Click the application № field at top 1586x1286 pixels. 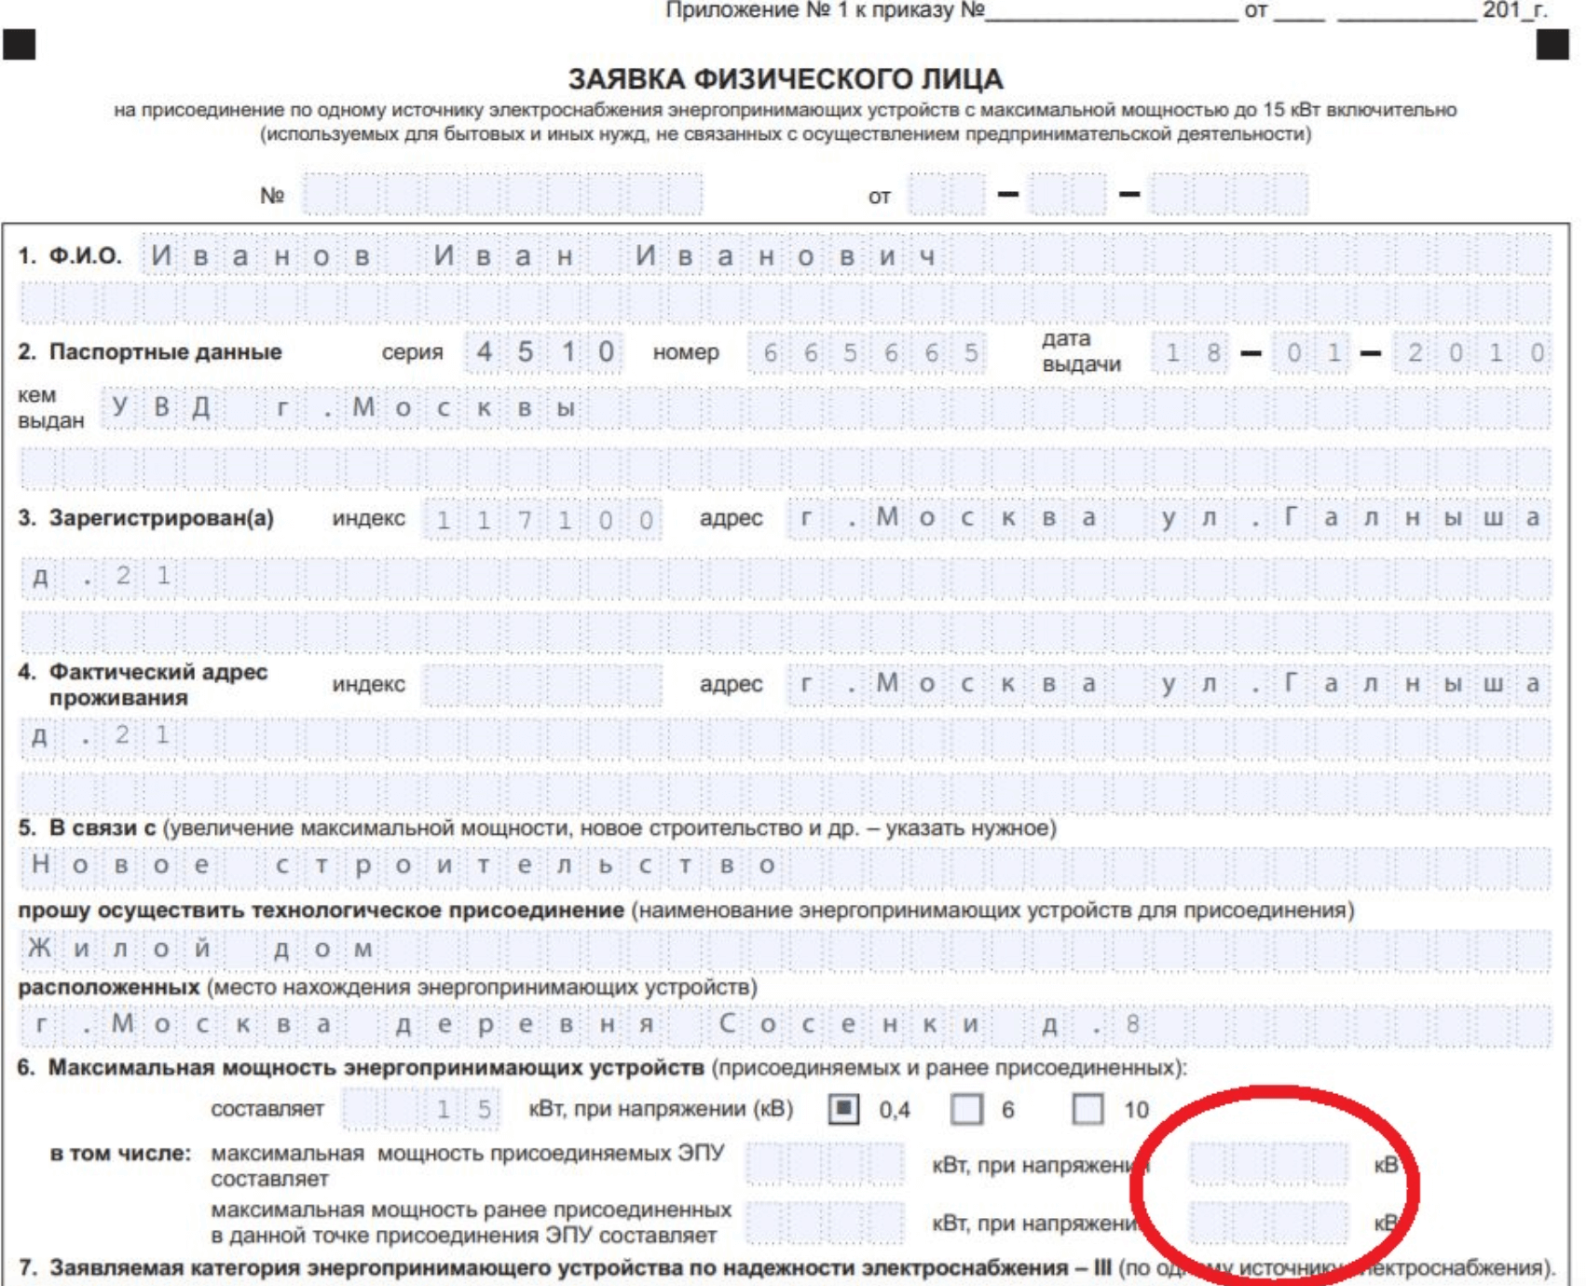point(502,195)
